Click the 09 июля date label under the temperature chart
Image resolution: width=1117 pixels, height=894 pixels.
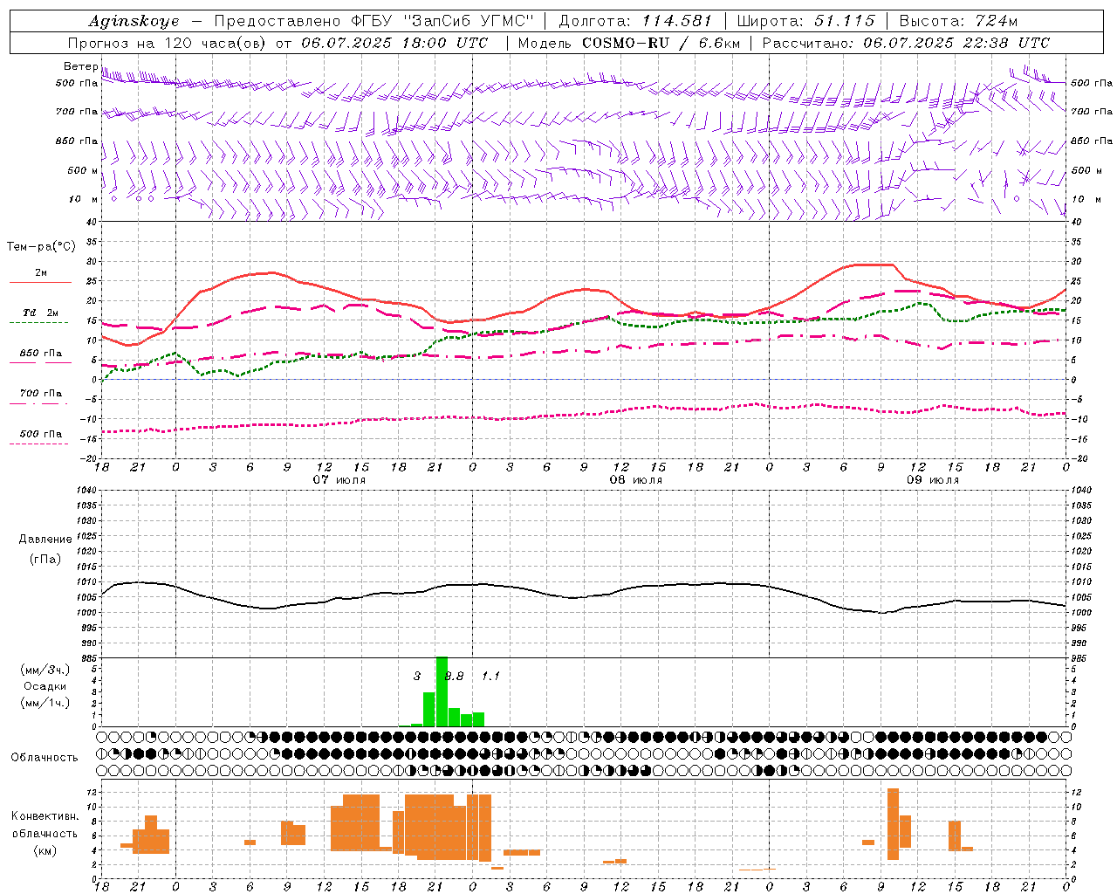(x=933, y=480)
